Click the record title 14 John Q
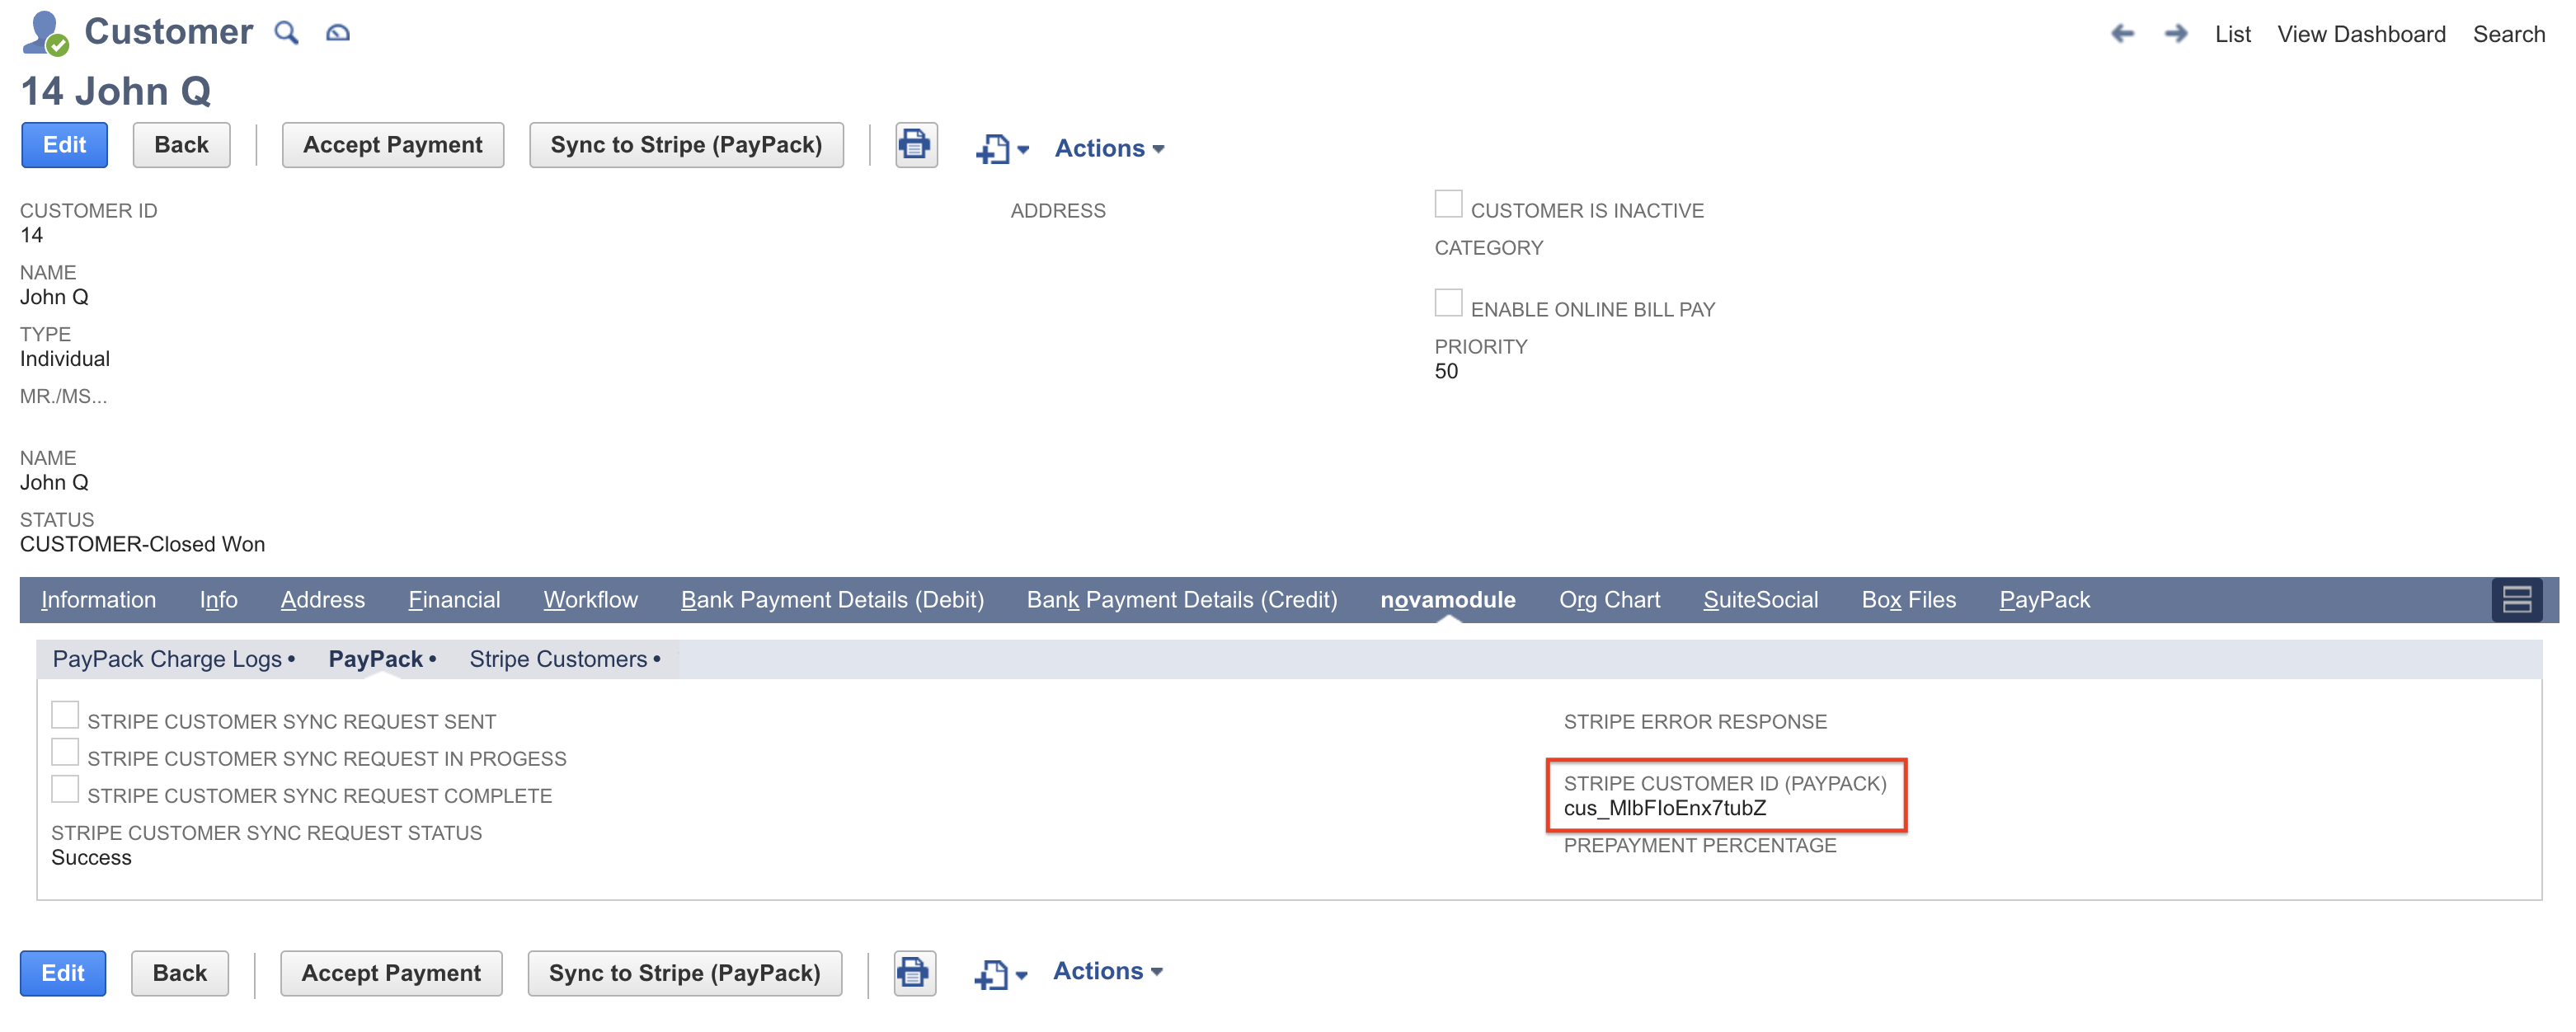The image size is (2576, 1032). [116, 92]
